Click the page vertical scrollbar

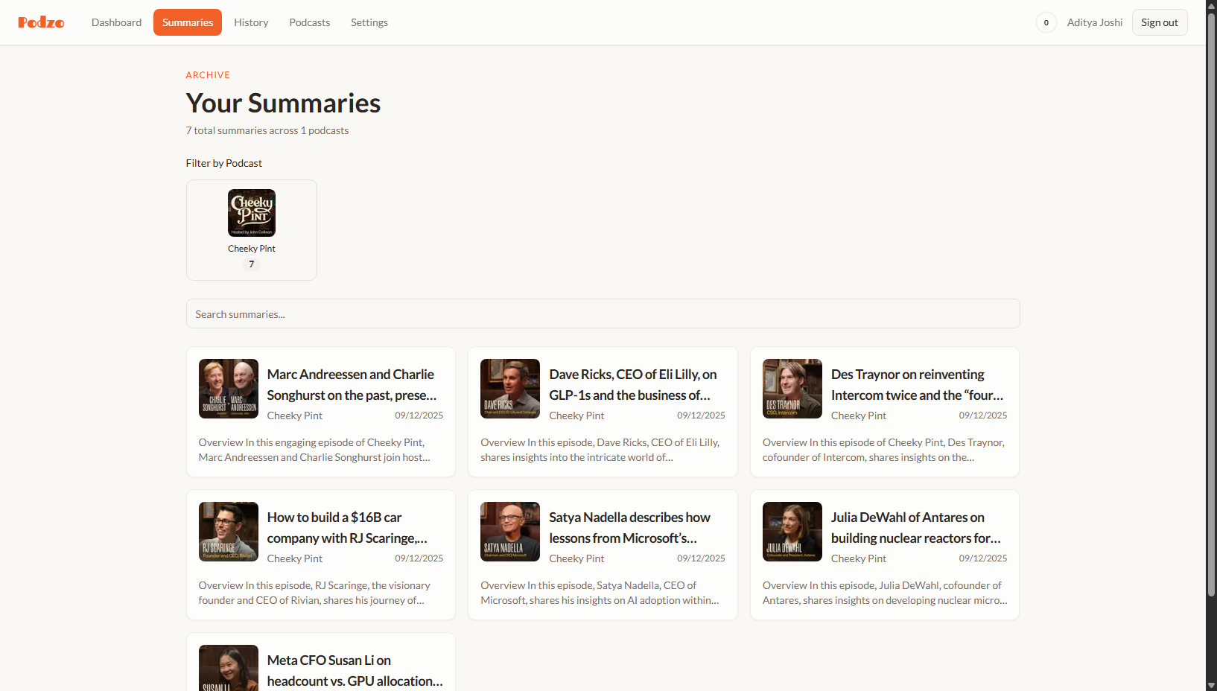point(1211,298)
